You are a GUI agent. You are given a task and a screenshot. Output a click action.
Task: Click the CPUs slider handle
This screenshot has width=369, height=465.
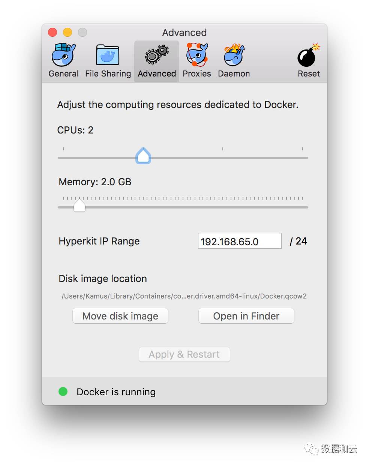pos(143,156)
